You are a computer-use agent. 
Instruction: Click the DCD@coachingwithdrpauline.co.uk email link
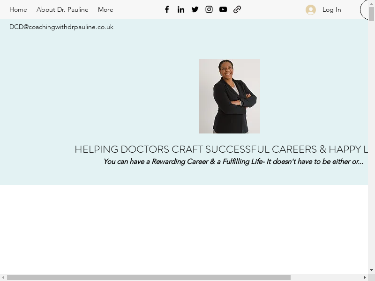[x=61, y=27]
